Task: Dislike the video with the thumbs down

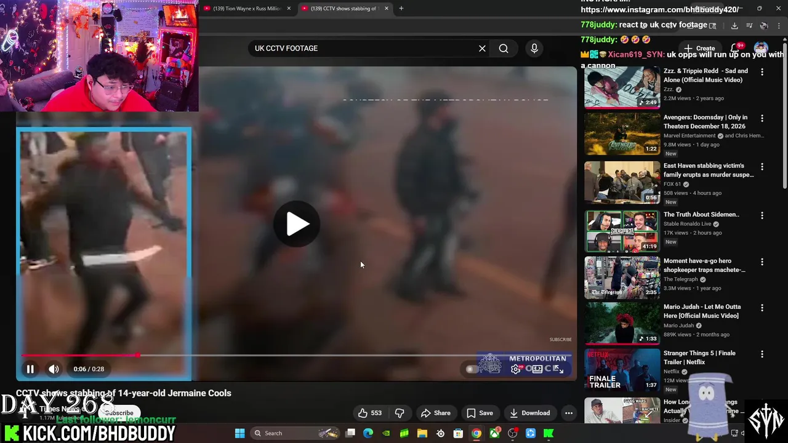Action: [x=399, y=413]
